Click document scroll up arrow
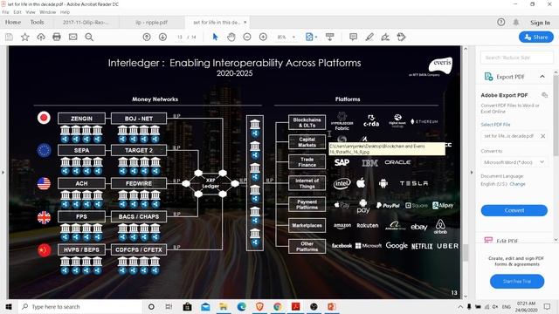The width and height of the screenshot is (559, 314). click(466, 49)
